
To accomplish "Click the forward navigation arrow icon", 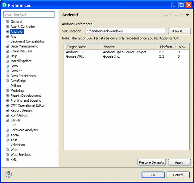I will (177, 15).
